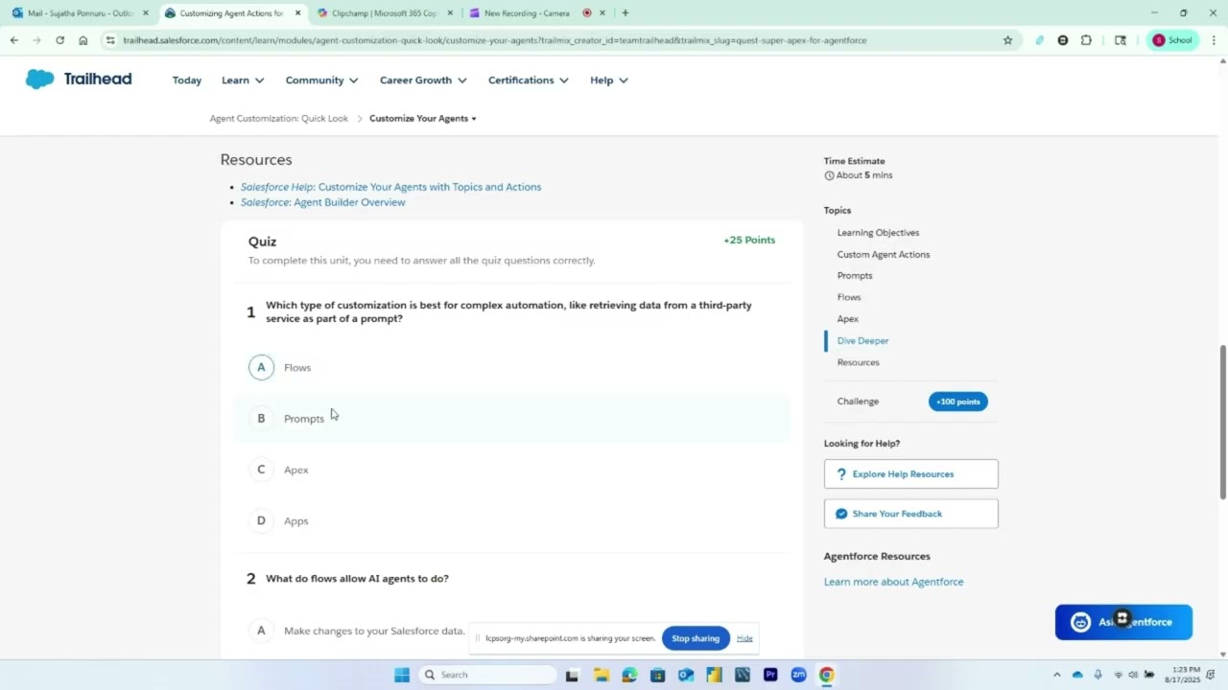Select answer A Flows for question 1
Screen dimensions: 1228x690
pyautogui.click(x=511, y=367)
